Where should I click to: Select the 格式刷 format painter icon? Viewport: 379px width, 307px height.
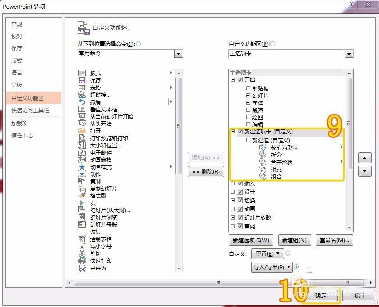82,195
